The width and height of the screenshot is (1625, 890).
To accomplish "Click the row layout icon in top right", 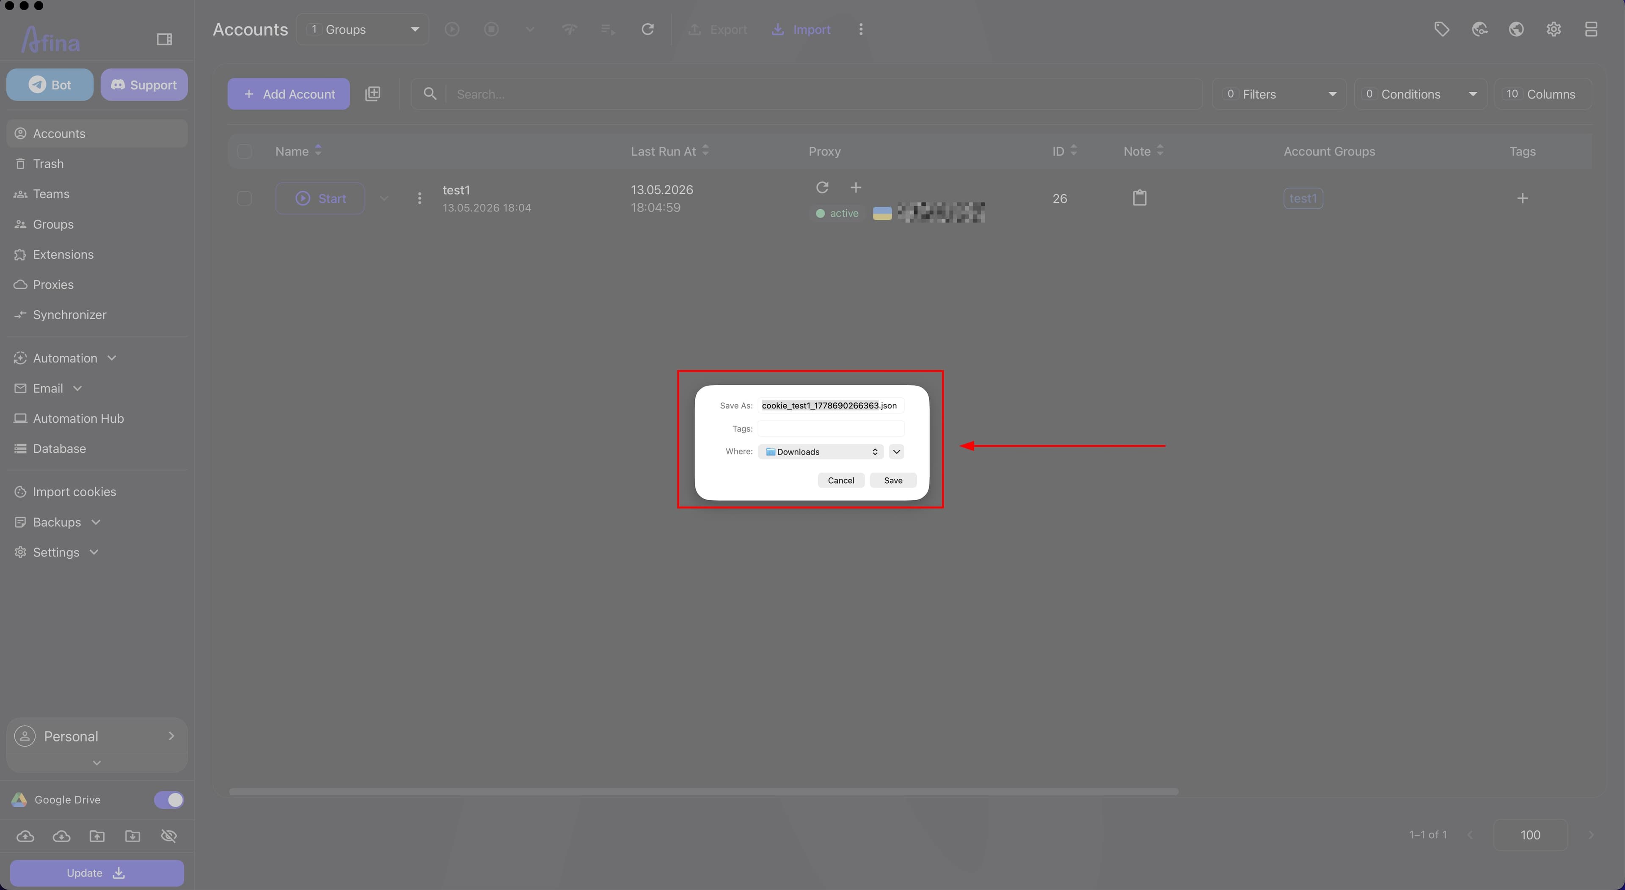I will (x=1591, y=30).
